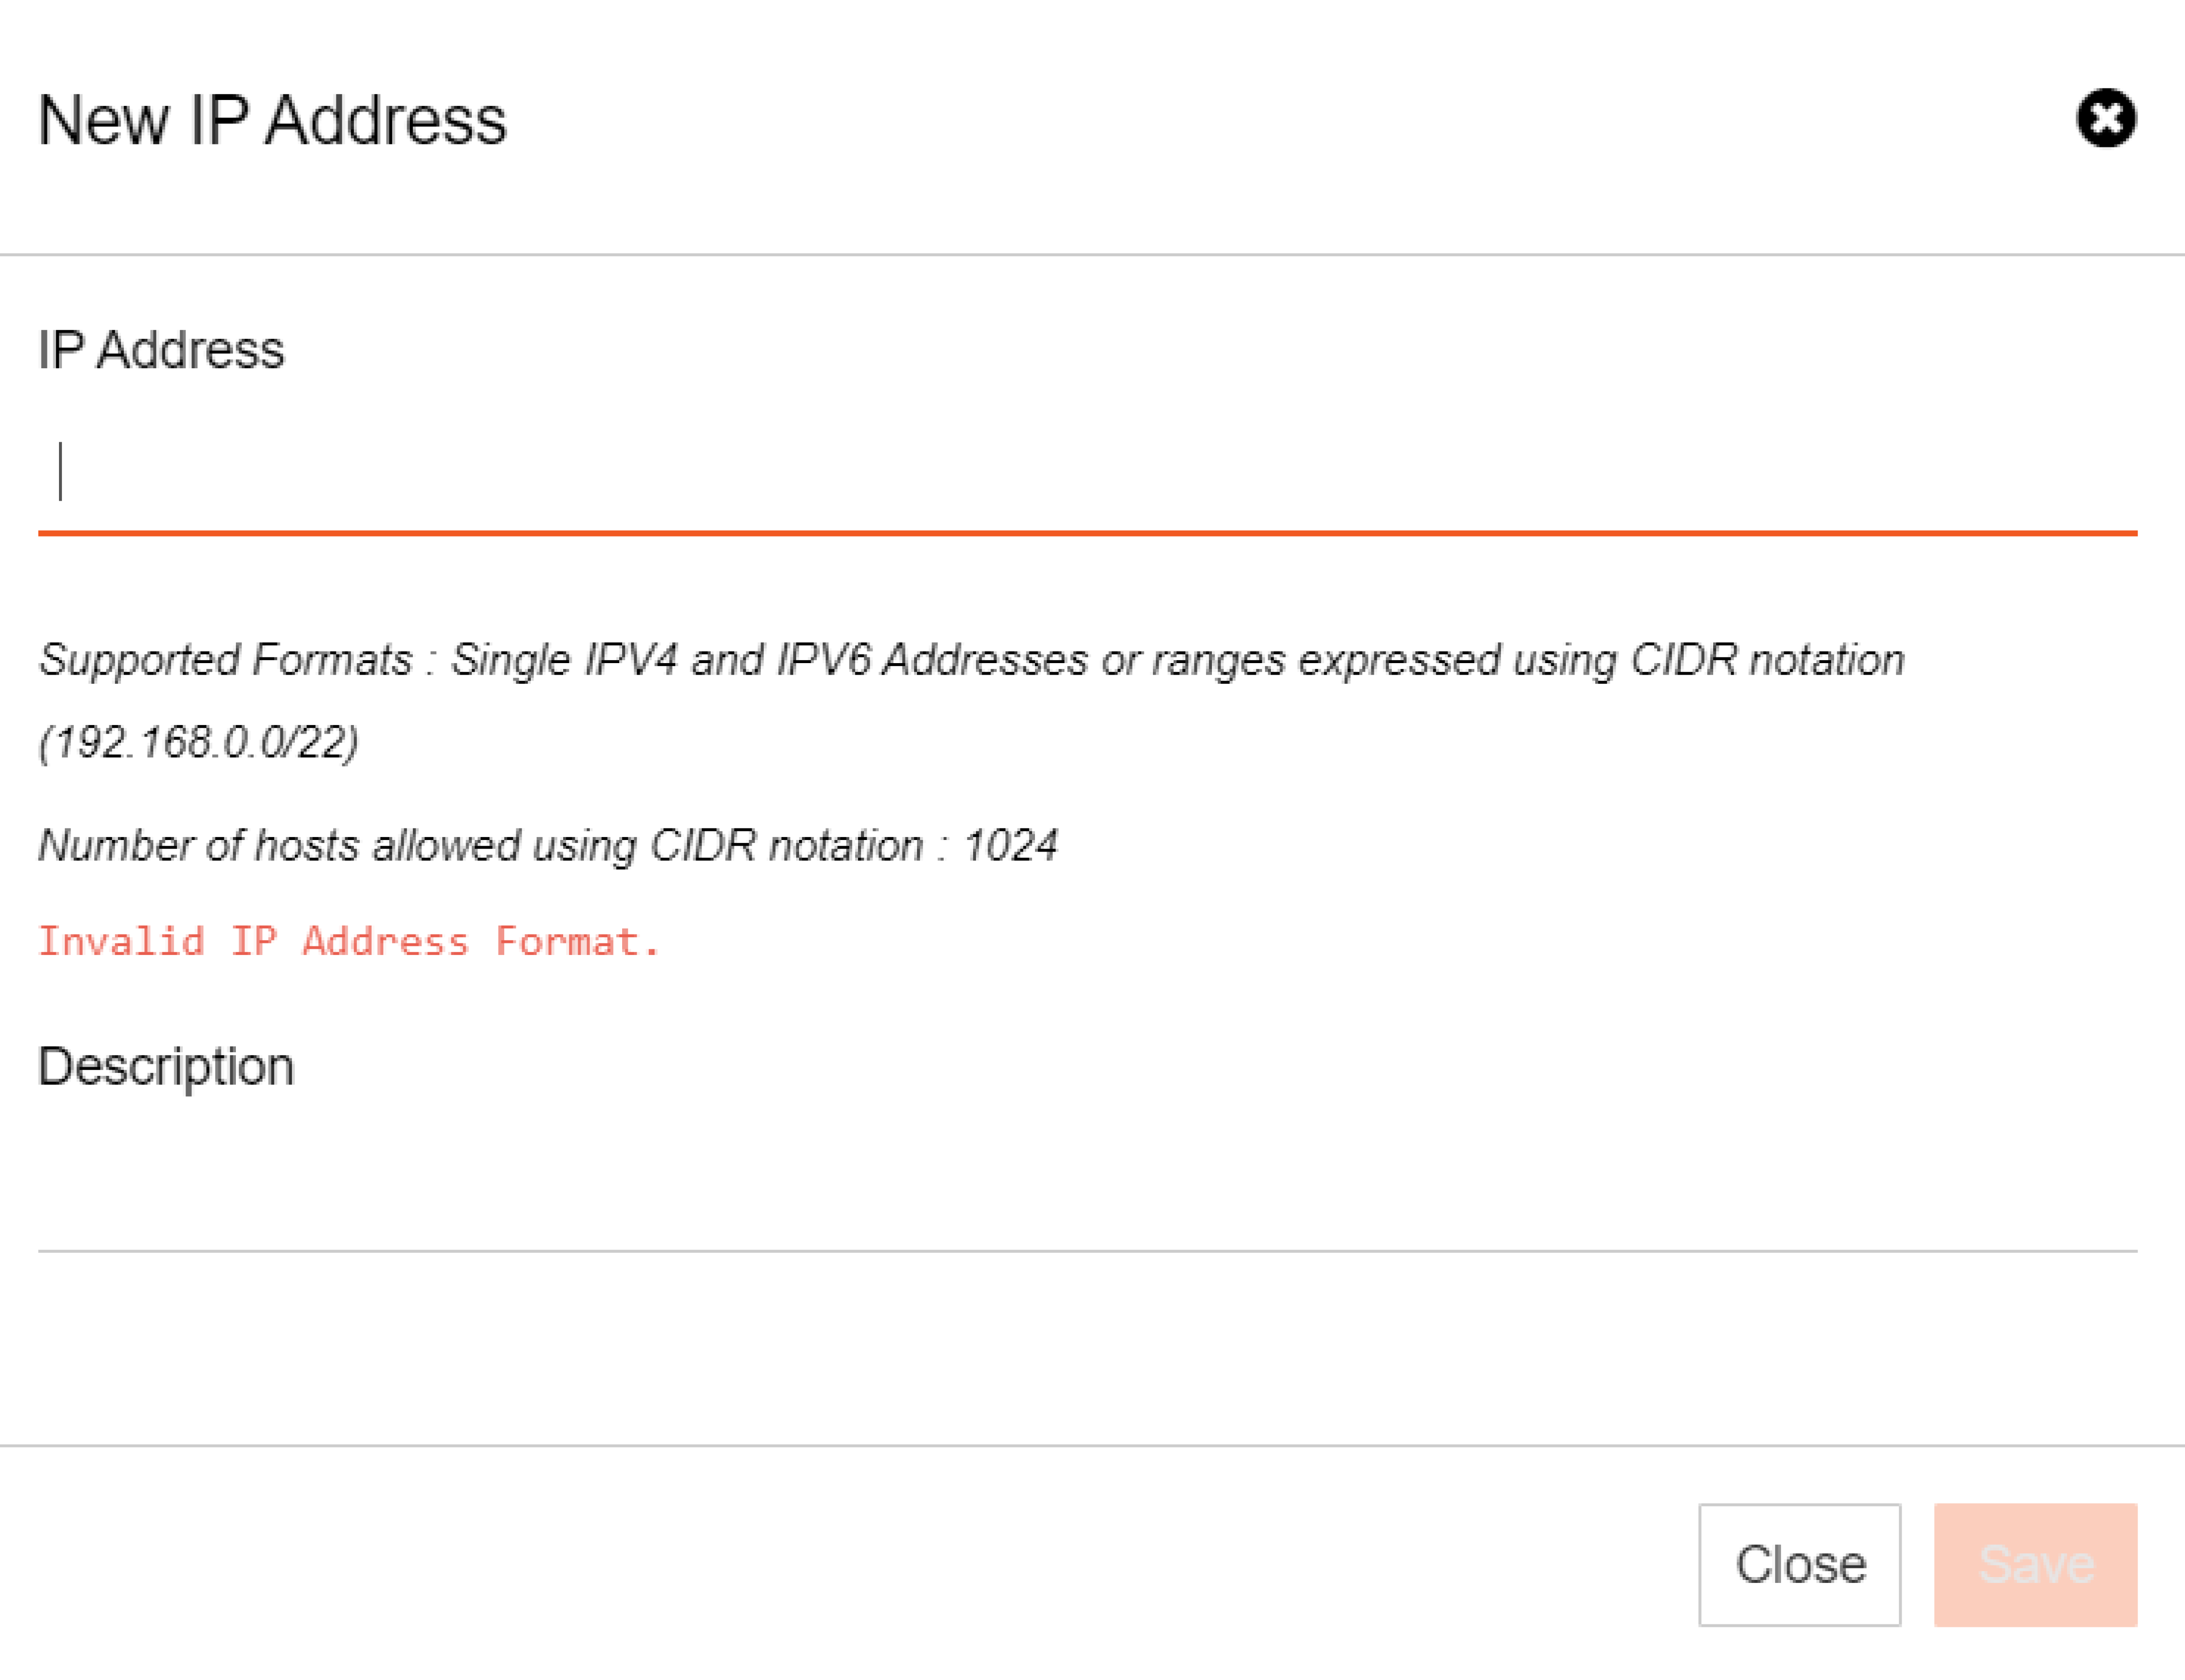Click the example CIDR '(192.168.0.0/22)' text
The height and width of the screenshot is (1680, 2185).
tap(198, 742)
